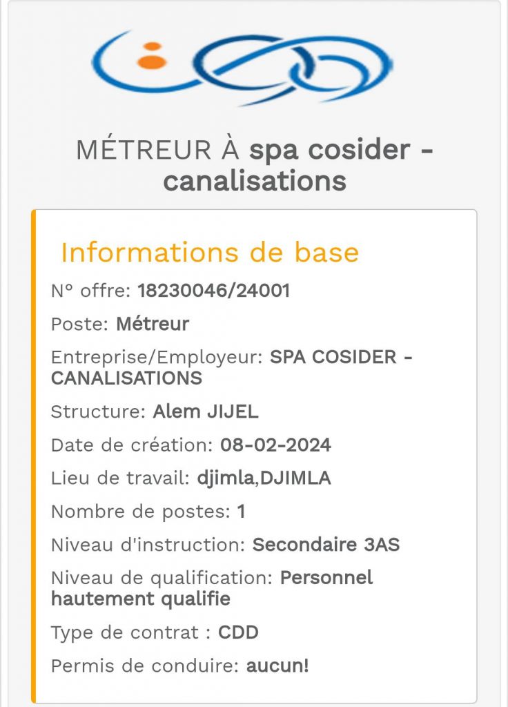
Task: Click the orange left border of info card
Action: [33, 456]
